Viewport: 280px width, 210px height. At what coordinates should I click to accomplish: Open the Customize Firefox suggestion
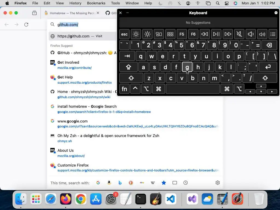pos(135,168)
